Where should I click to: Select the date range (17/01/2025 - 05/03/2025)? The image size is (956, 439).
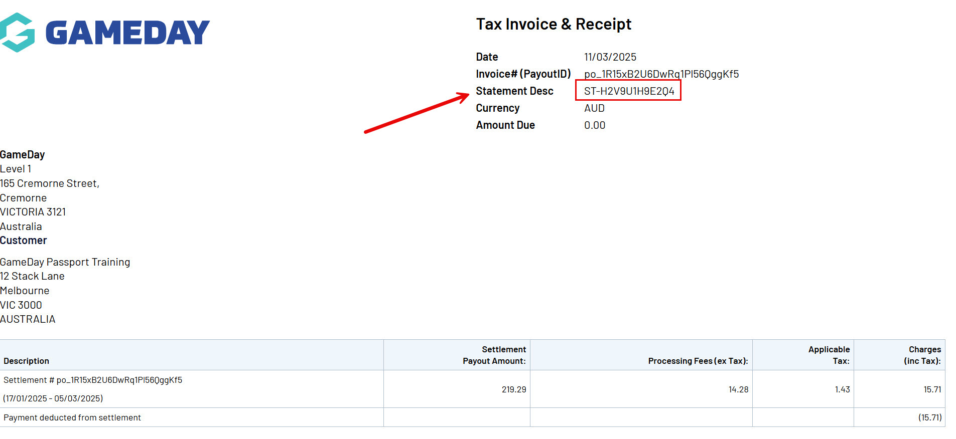pyautogui.click(x=53, y=398)
